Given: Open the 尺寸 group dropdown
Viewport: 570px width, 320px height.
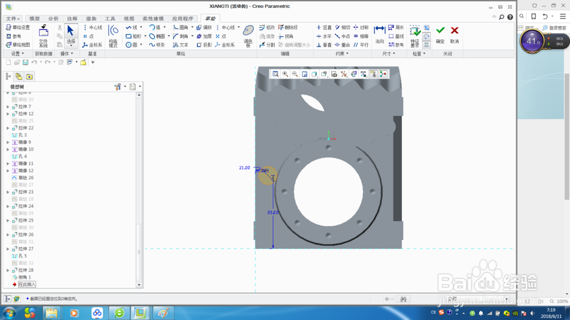Looking at the screenshot, I should (x=389, y=53).
